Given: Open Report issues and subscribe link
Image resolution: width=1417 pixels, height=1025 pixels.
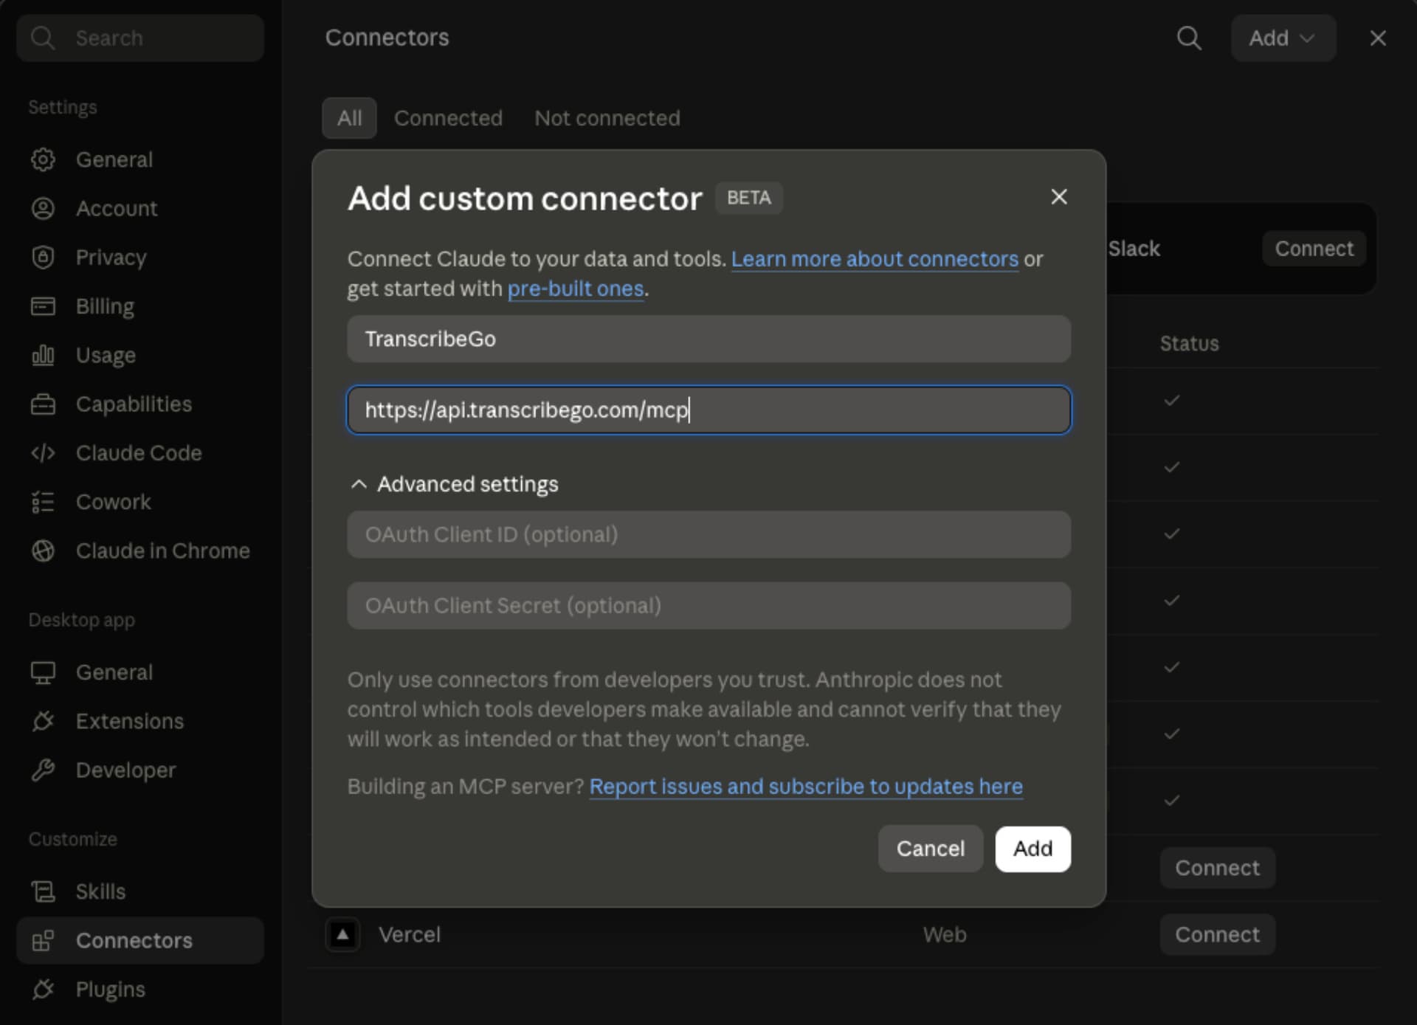Looking at the screenshot, I should [806, 786].
